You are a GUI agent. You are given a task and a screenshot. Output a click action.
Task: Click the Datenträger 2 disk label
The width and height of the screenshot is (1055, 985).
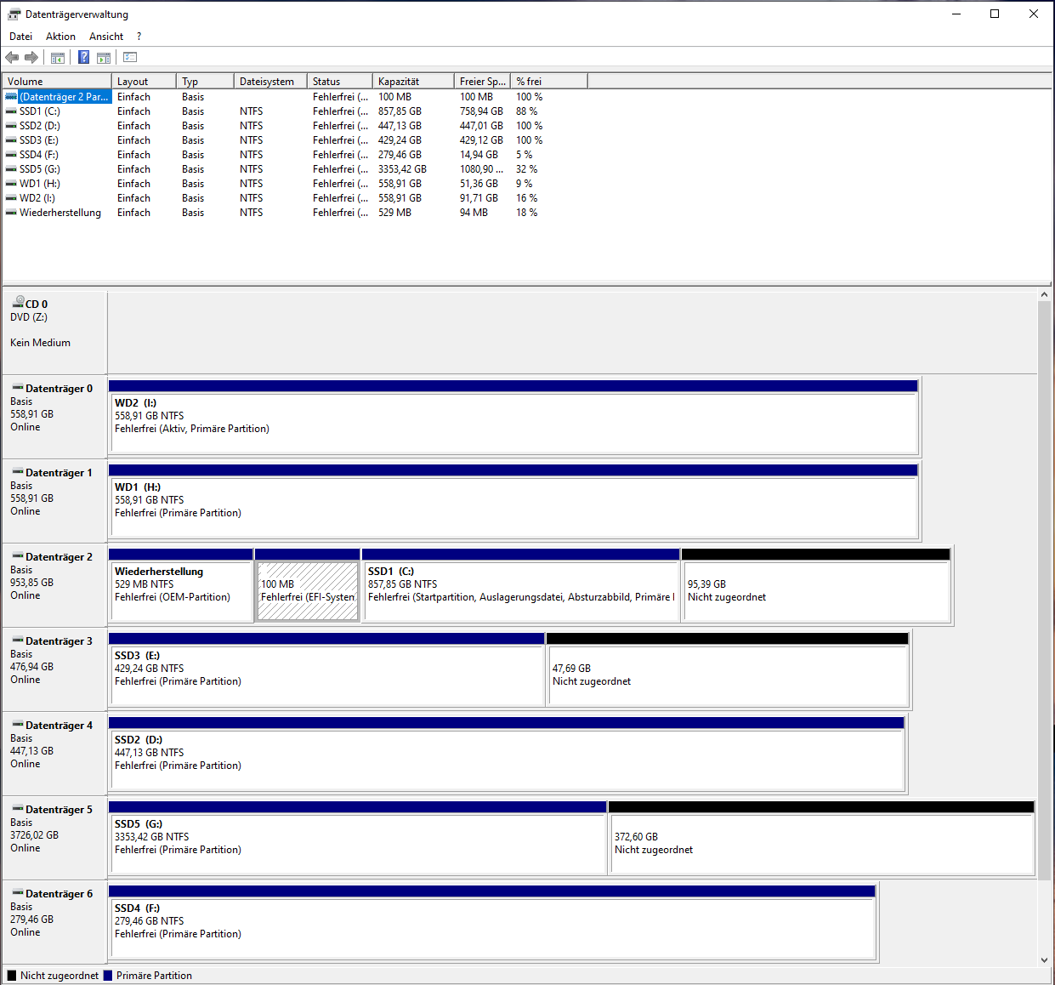pos(59,557)
